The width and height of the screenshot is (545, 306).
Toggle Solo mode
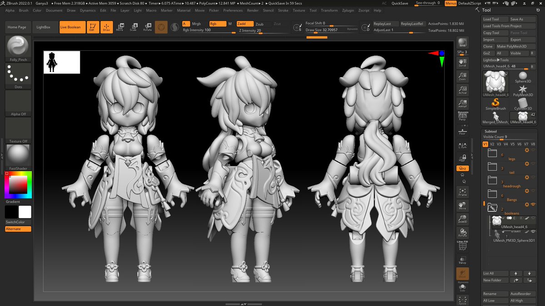click(x=462, y=287)
